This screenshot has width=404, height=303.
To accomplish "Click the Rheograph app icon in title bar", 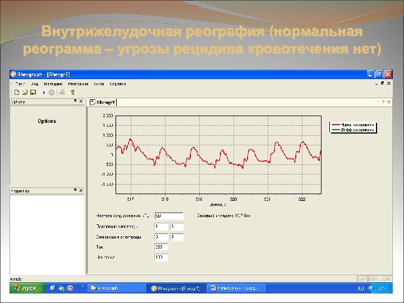I will pos(13,75).
